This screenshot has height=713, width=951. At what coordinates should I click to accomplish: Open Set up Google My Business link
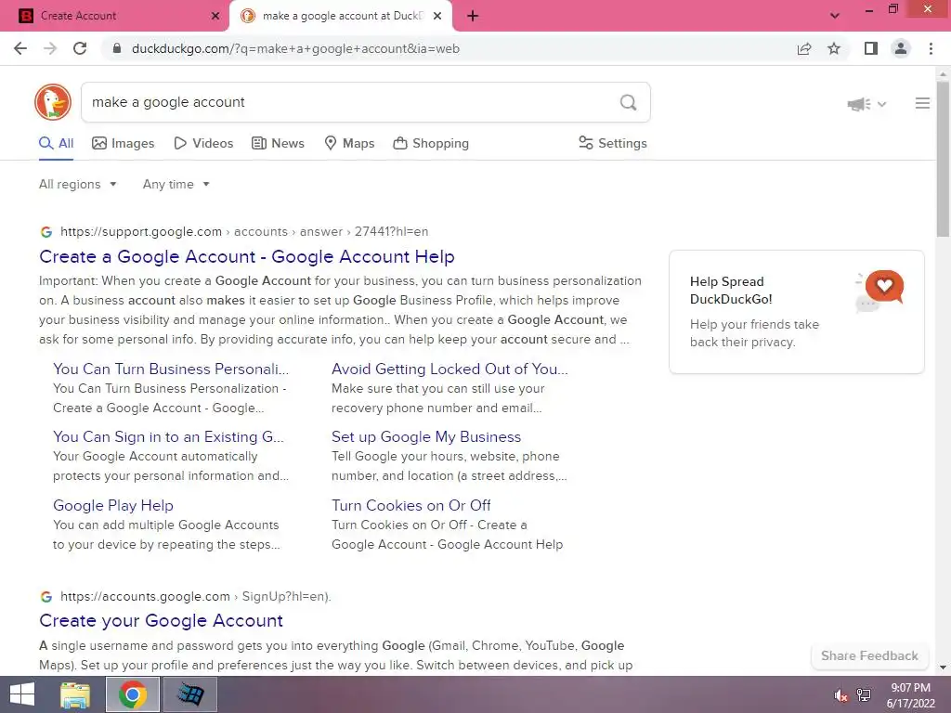coord(425,436)
